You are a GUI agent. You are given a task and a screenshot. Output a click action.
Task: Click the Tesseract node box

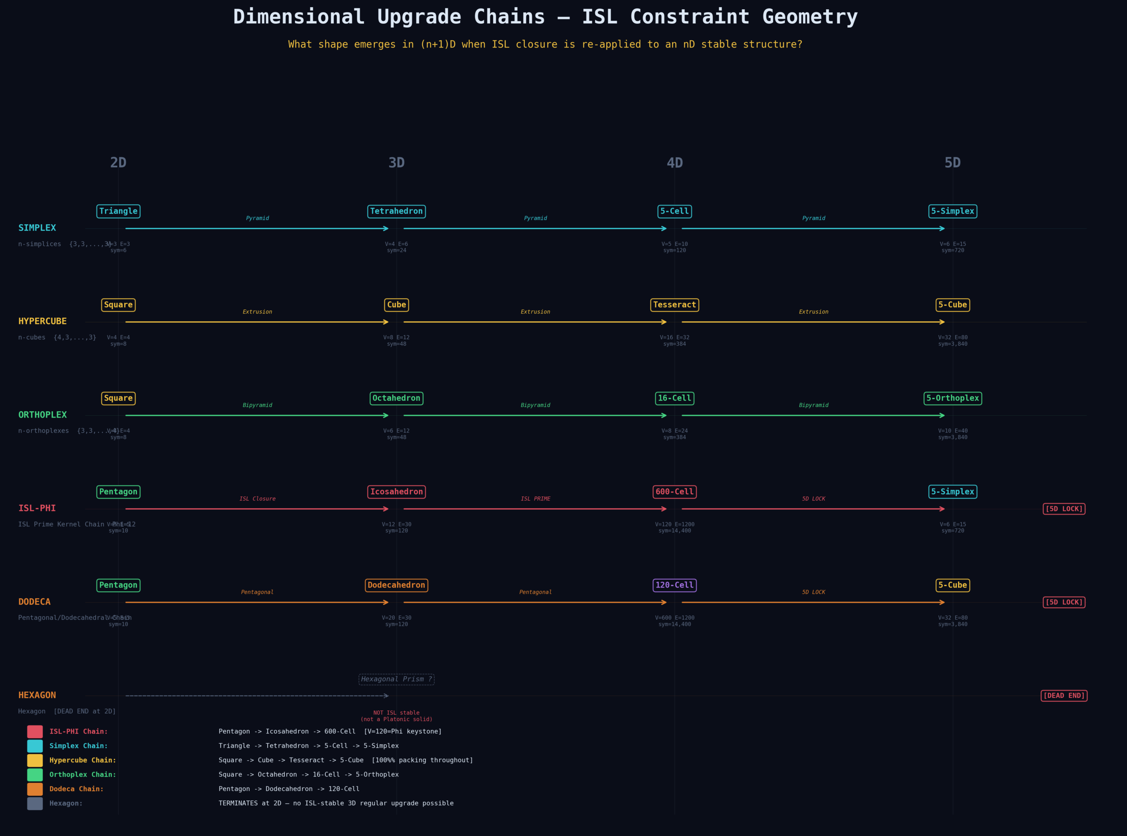(675, 305)
